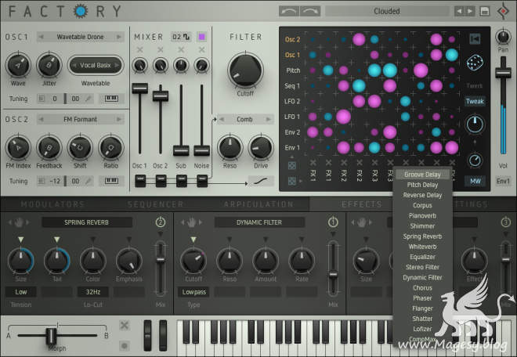This screenshot has height=357, width=517.
Task: Save preset using floppy disk icon
Action: [x=484, y=11]
